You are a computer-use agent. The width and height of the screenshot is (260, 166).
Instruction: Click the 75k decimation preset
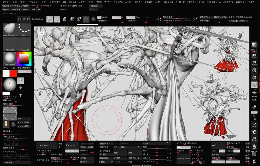pyautogui.click(x=38, y=10)
